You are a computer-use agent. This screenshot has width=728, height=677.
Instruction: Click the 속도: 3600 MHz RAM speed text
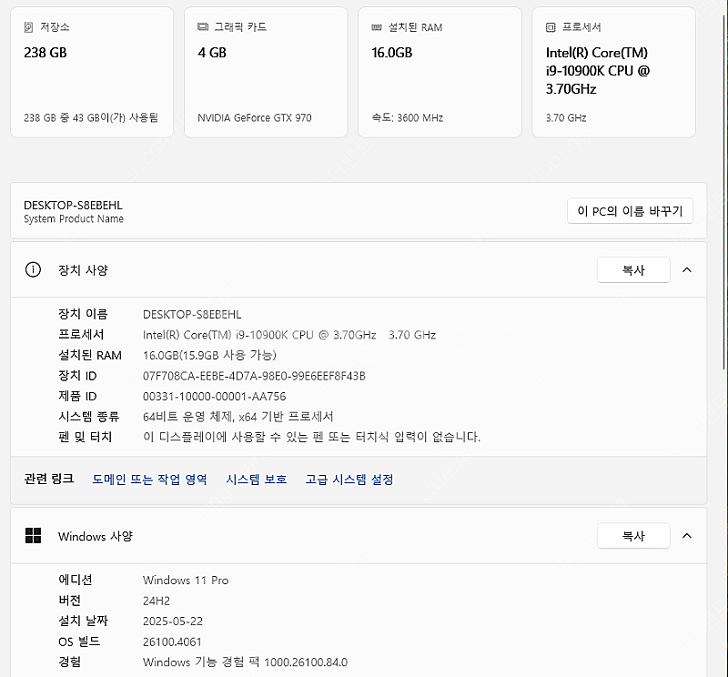(407, 117)
